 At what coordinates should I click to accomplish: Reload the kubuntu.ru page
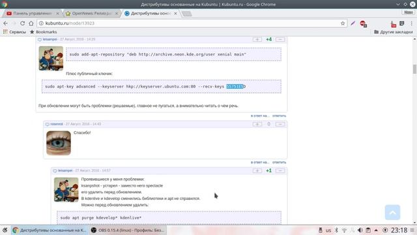[x=23, y=23]
